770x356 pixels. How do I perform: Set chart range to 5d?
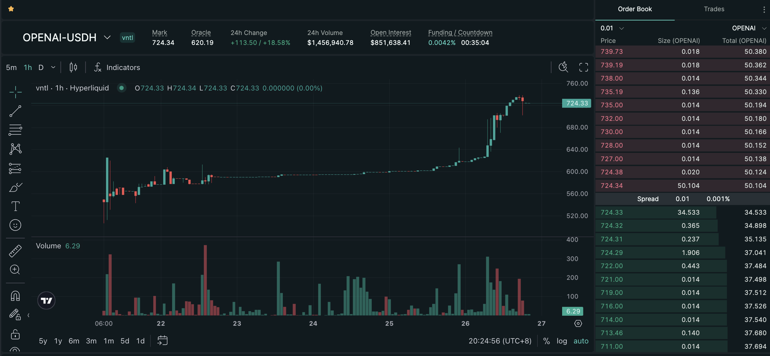click(x=125, y=341)
